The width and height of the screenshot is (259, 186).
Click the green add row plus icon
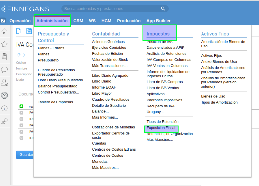[21, 106]
